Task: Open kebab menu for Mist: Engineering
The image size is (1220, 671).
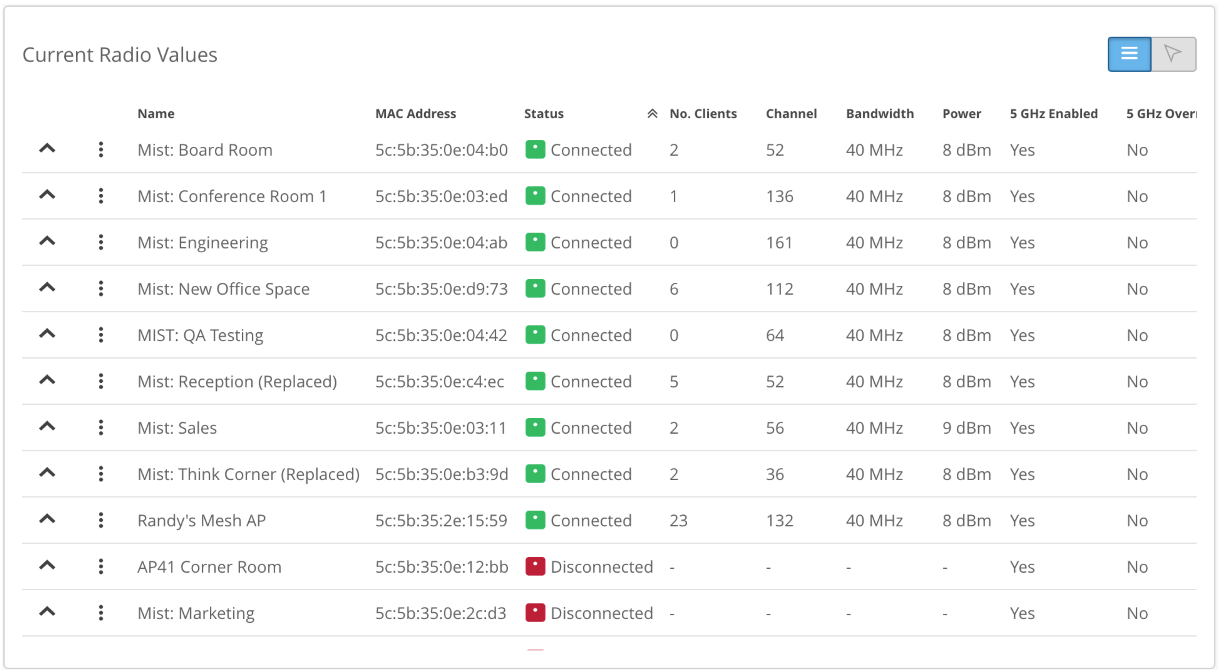Action: pyautogui.click(x=101, y=242)
